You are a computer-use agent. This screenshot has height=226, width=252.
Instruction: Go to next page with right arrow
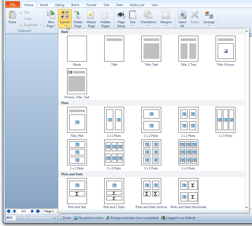32,211
